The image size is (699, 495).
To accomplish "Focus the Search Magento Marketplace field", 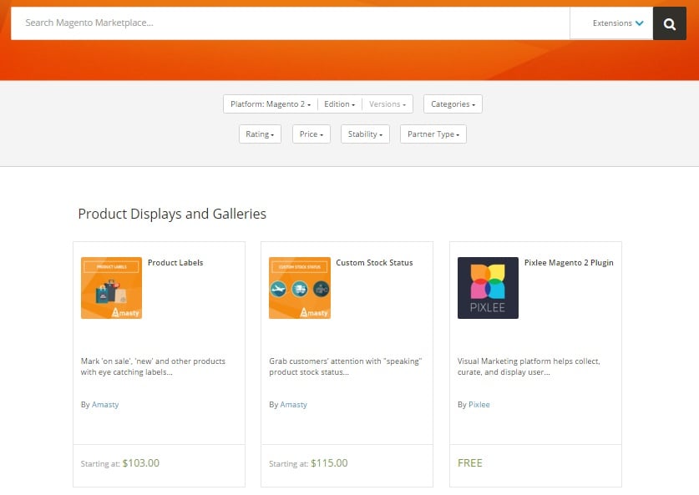I will tap(291, 23).
